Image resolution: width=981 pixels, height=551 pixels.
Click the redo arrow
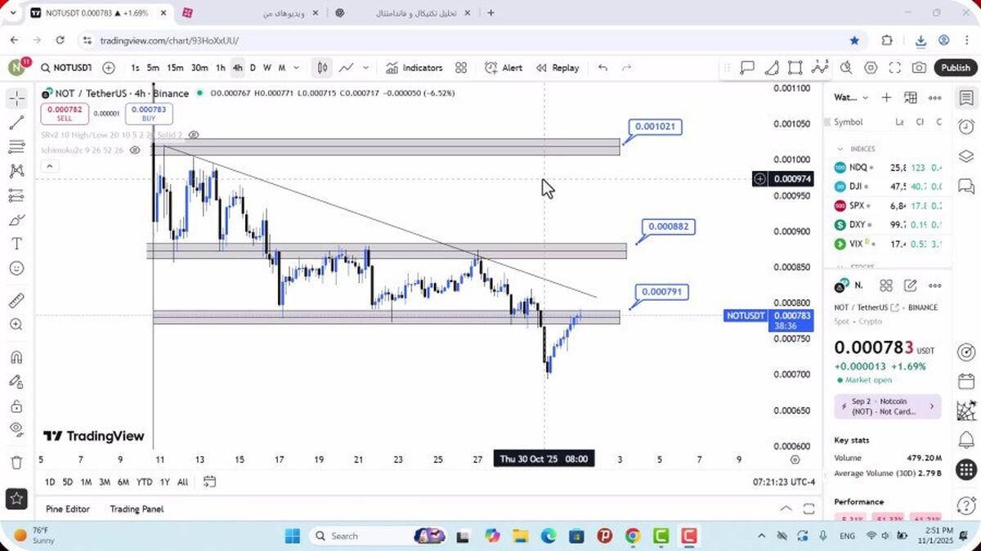627,68
